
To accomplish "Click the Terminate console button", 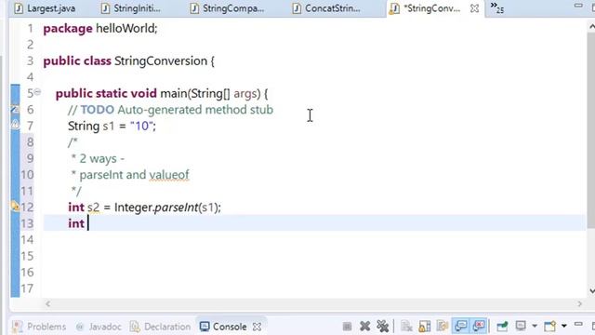I will pyautogui.click(x=347, y=327).
